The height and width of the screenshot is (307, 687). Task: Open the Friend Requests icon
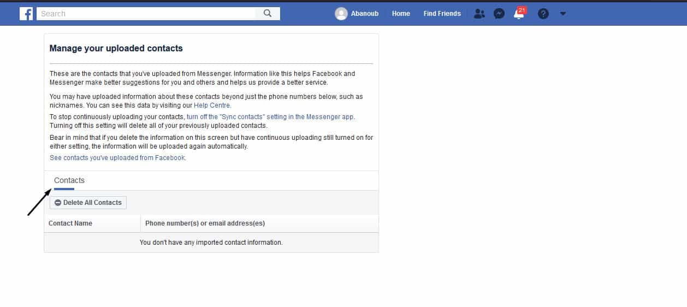coord(479,14)
